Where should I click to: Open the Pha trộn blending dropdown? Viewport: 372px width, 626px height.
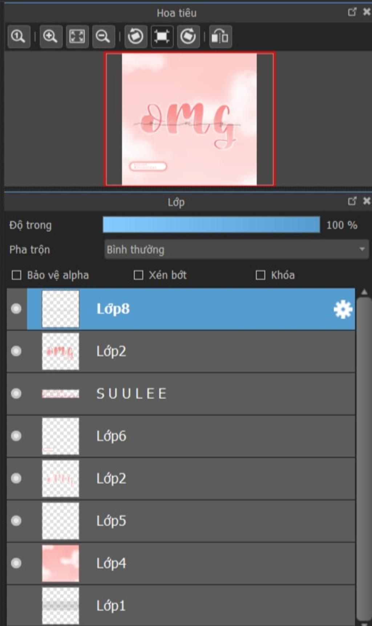click(236, 250)
